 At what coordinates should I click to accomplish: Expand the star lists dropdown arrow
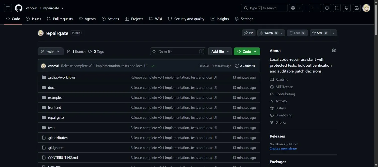pos(333,33)
